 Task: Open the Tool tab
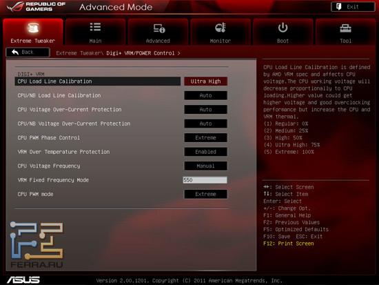tap(345, 32)
